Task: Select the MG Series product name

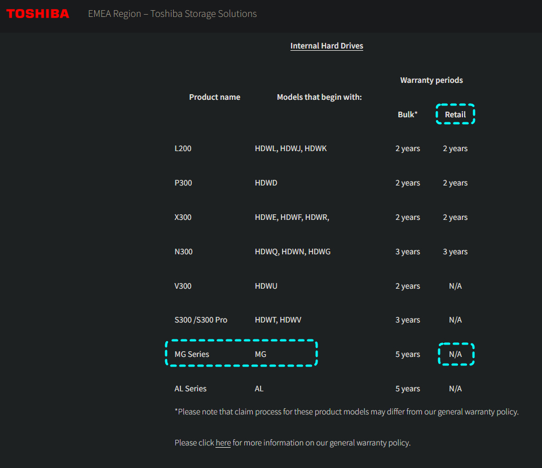Action: [192, 354]
